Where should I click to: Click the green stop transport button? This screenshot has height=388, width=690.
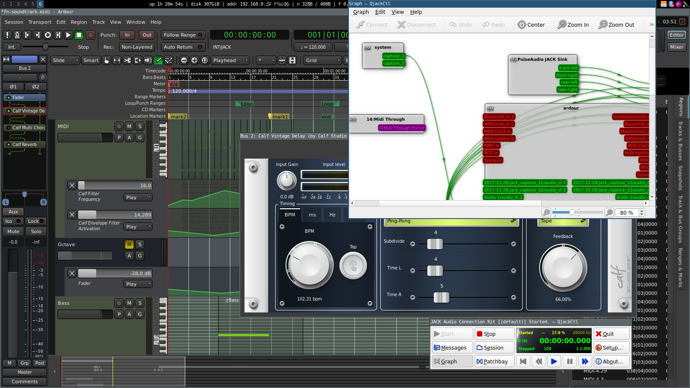(79, 35)
